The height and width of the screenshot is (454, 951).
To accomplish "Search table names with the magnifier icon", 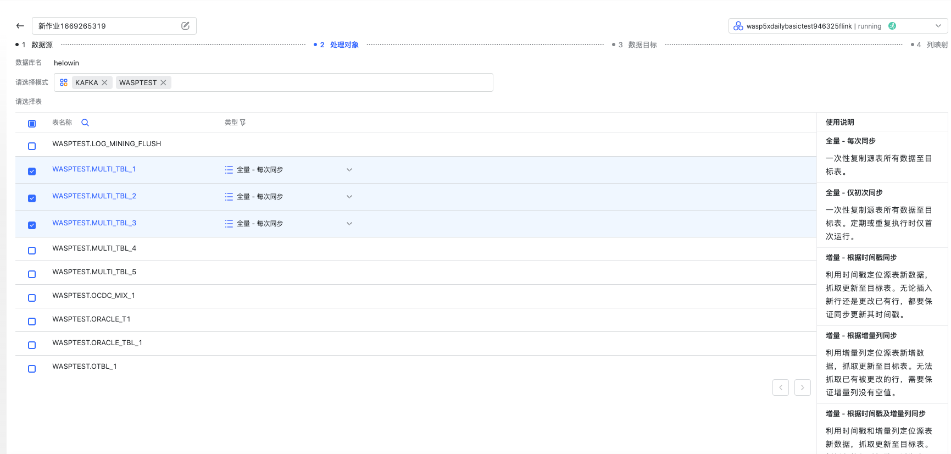I will [85, 123].
